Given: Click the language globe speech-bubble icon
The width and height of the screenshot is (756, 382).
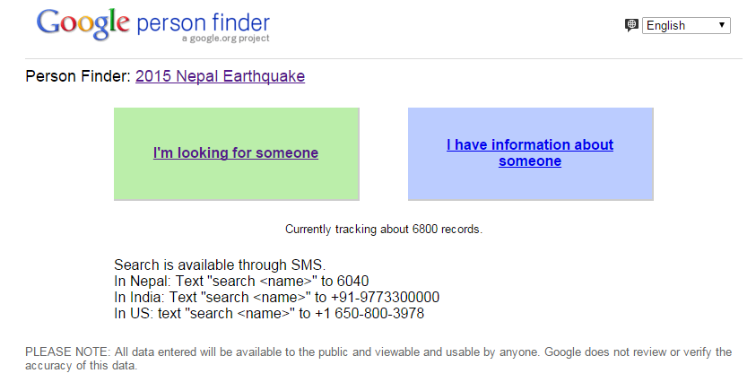Looking at the screenshot, I should click(x=631, y=25).
